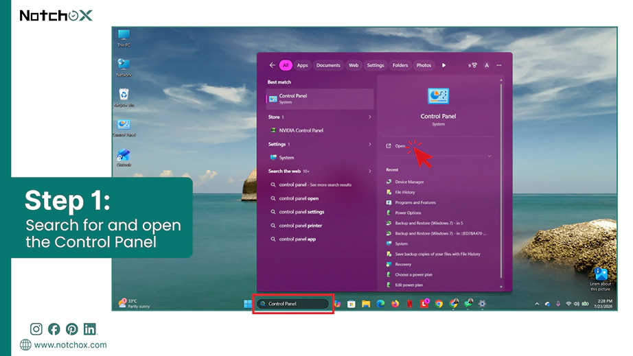
Task: Click Open in the Control Panel preview
Action: pyautogui.click(x=400, y=146)
